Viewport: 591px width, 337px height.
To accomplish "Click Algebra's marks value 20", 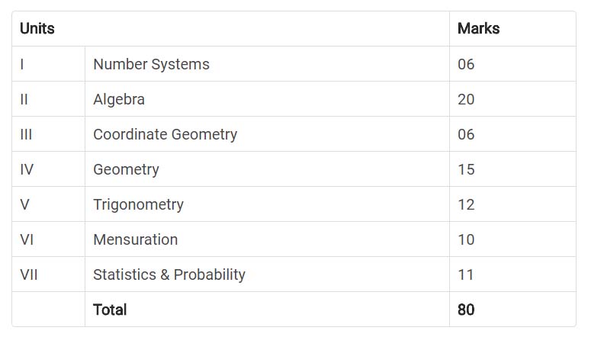I will pyautogui.click(x=466, y=99).
